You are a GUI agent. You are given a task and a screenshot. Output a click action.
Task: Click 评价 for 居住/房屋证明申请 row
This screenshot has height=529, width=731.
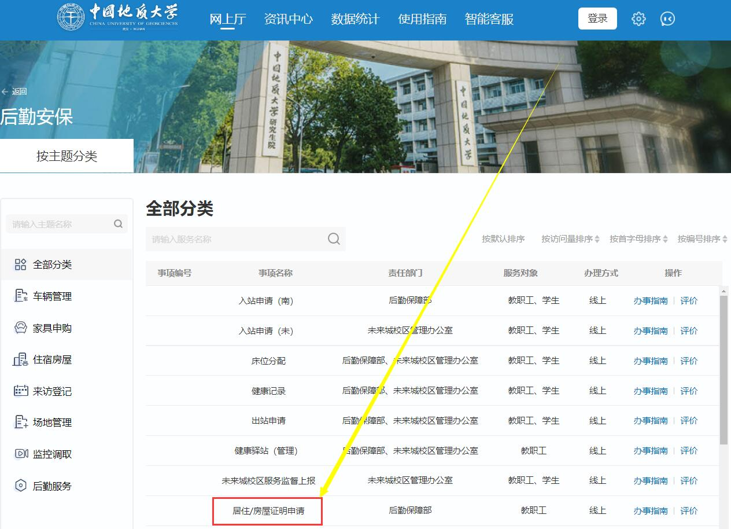[x=689, y=511]
